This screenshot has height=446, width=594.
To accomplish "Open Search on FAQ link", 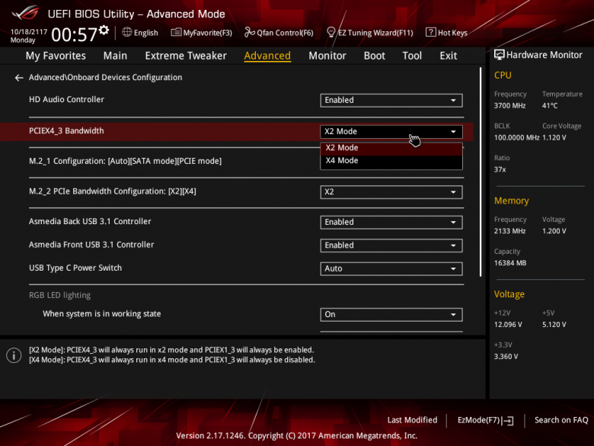I will click(x=561, y=420).
